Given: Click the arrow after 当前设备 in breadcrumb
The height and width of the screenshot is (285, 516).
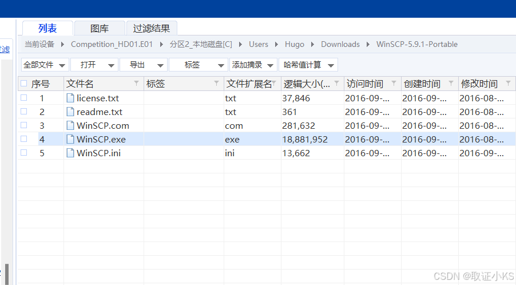Looking at the screenshot, I should pyautogui.click(x=62, y=45).
